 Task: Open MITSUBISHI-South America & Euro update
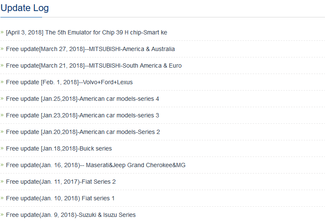pyautogui.click(x=94, y=65)
